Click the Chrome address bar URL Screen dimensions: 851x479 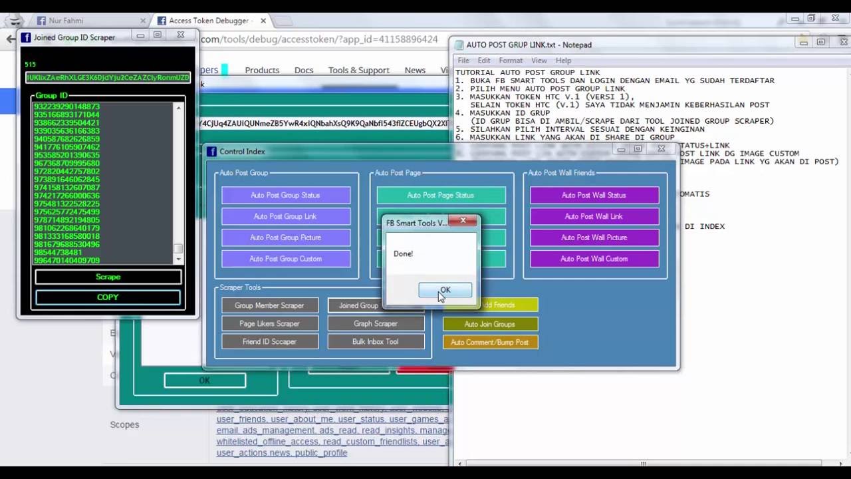[x=320, y=39]
